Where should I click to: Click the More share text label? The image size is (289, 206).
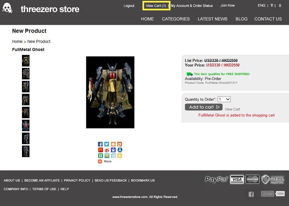(108, 161)
